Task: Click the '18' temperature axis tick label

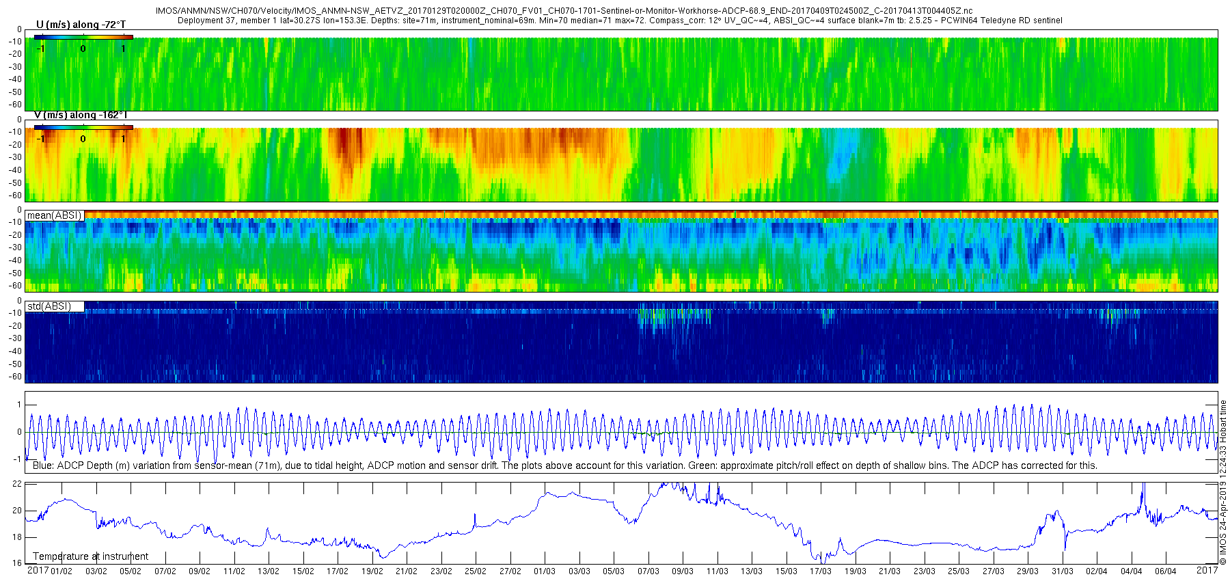Action: click(x=17, y=537)
